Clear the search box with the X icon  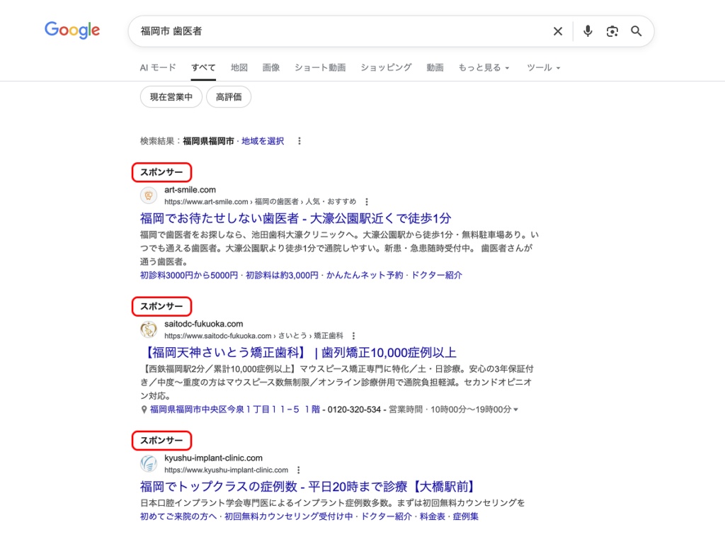click(558, 31)
